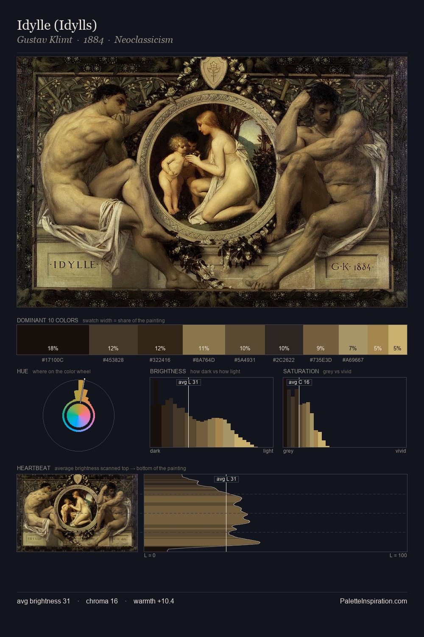
Task: Click the "vivid" axis label under Saturation
Action: (401, 451)
